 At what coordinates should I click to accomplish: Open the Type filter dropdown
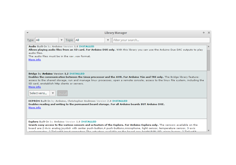[50, 40]
